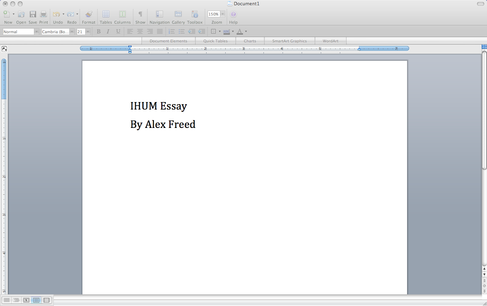The width and height of the screenshot is (487, 306).
Task: Open the font size dropdown showing 21
Action: coord(88,32)
